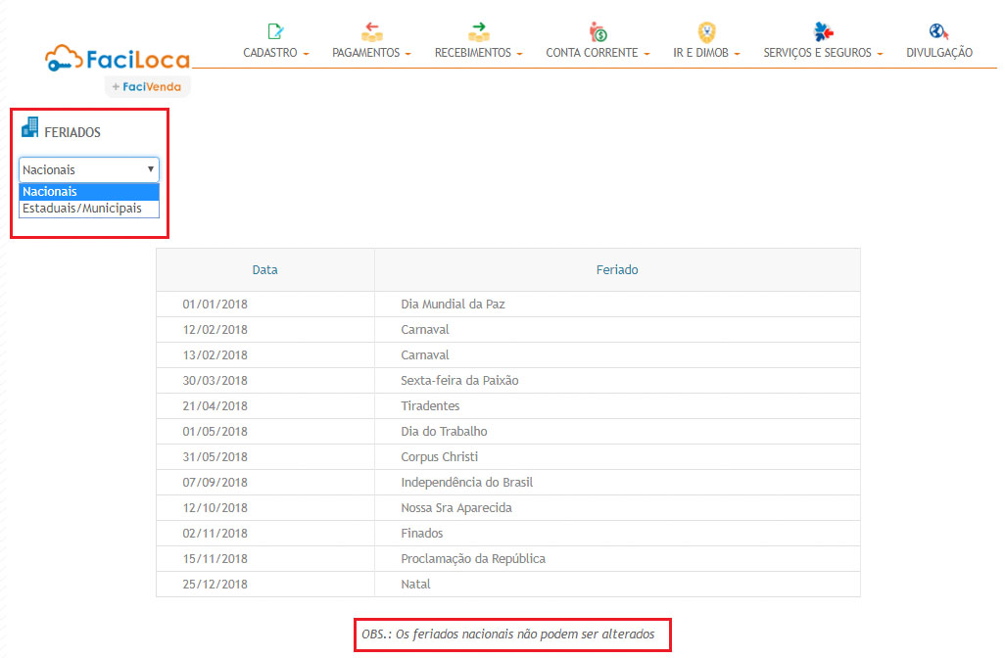Open the CADASTRO menu
Viewport: 1005px width, 658px height.
(x=275, y=53)
